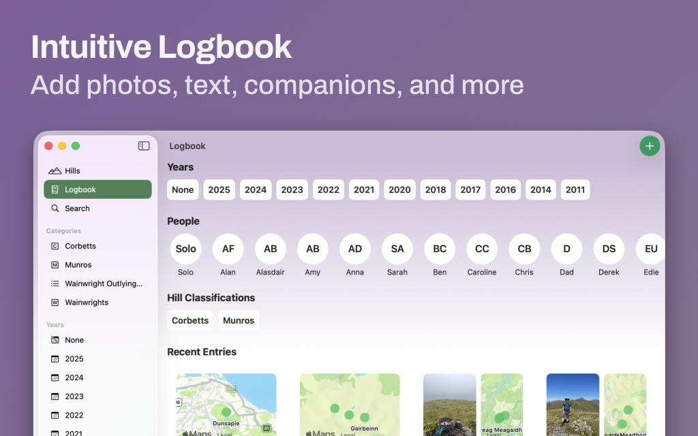Filter by Caroline's CC avatar
698x436 pixels.
point(482,249)
